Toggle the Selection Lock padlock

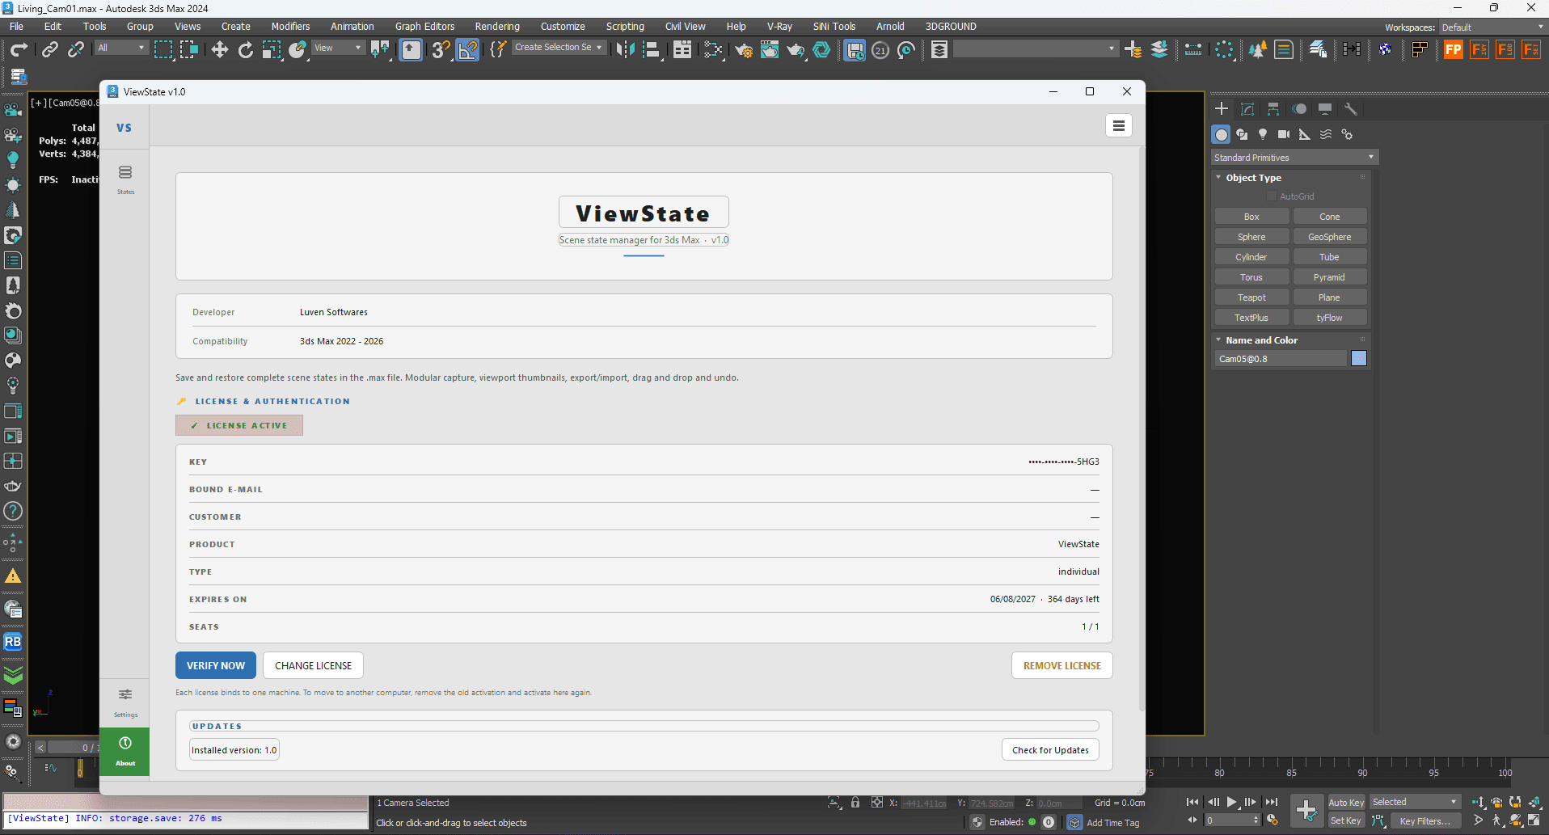pyautogui.click(x=855, y=803)
